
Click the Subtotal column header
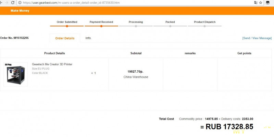(136, 53)
